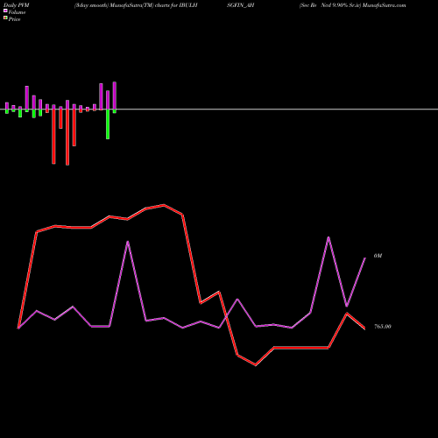Select the 'Price' legend label
Image resolution: width=438 pixels, height=438 pixels.
pyautogui.click(x=14, y=19)
